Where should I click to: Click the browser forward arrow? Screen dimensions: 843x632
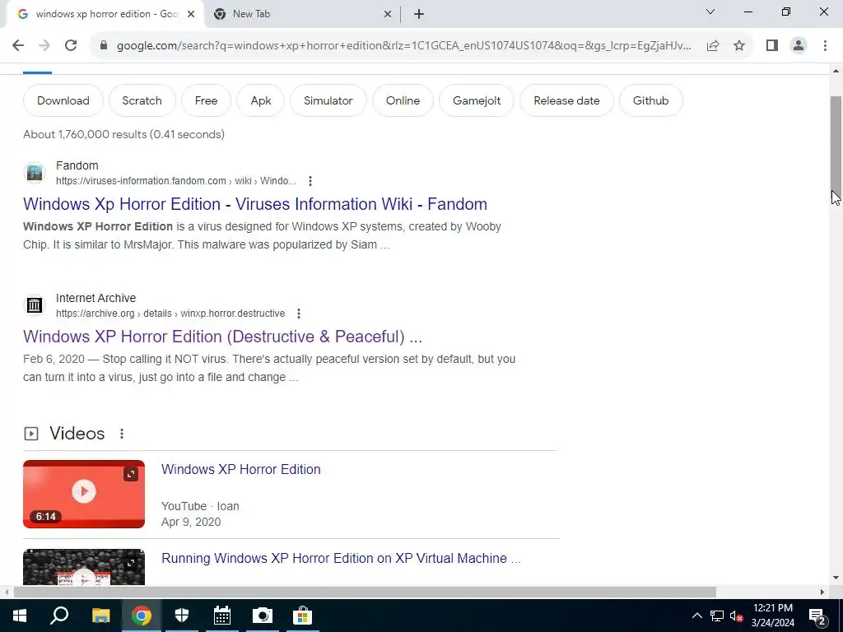[44, 45]
